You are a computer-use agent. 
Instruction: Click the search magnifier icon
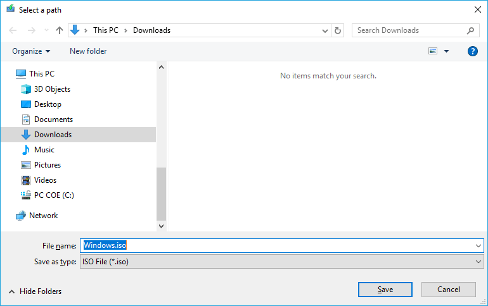[x=470, y=30]
